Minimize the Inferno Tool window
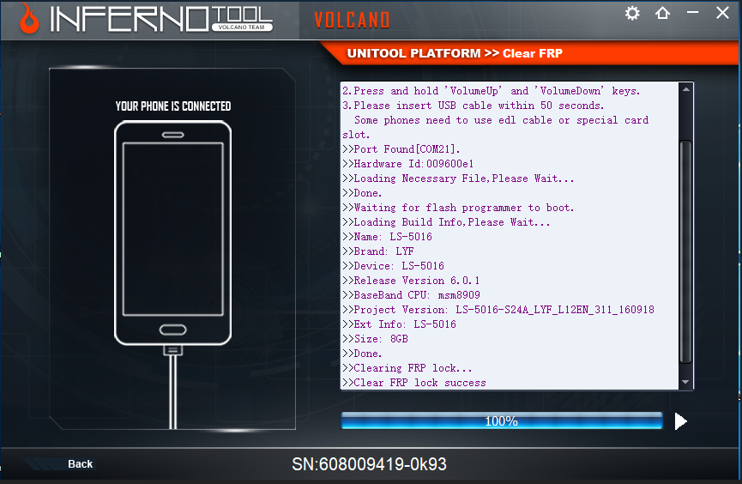742x484 pixels. tap(692, 12)
